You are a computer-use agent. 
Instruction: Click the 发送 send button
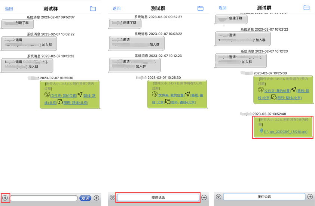point(85,198)
